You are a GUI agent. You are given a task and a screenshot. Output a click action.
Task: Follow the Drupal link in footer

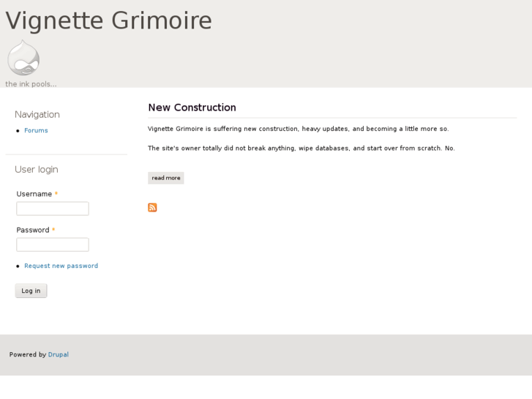tap(59, 354)
